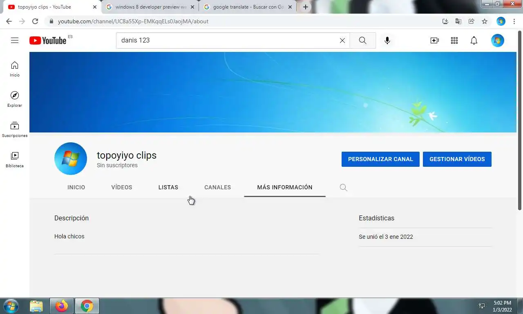
Task: Open the channel CANALES tab
Action: click(218, 187)
